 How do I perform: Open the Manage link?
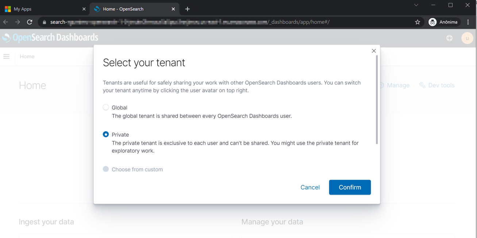coord(394,85)
